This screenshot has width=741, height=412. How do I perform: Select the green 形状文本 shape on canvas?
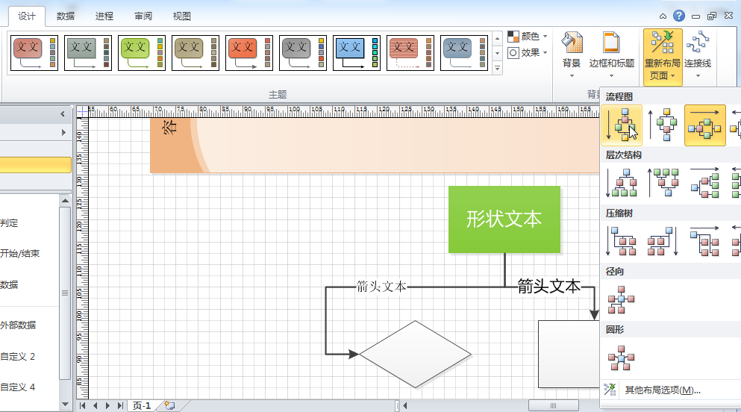[x=504, y=219]
